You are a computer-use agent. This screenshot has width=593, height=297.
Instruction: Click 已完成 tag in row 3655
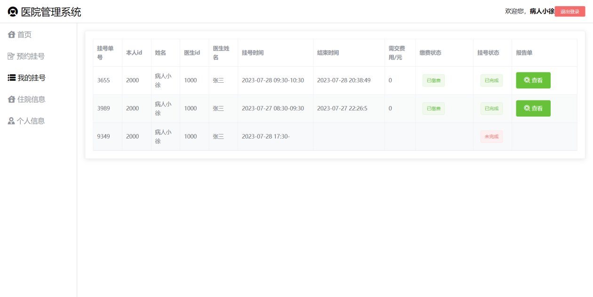coord(491,81)
